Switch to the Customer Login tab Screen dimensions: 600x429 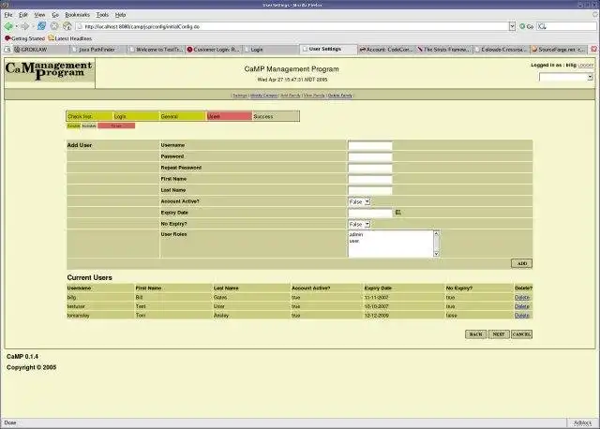point(214,50)
